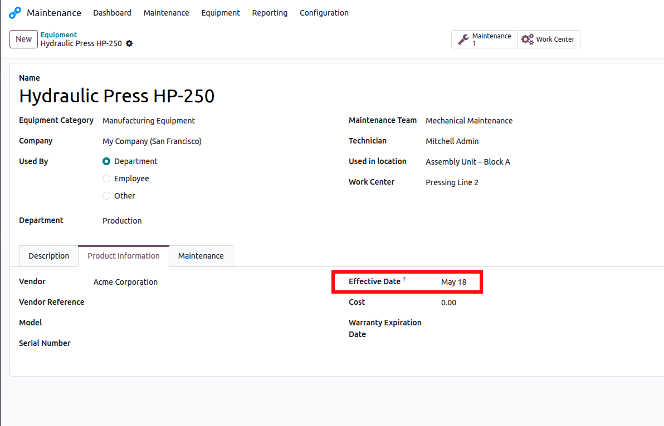
Task: Switch to the Description tab
Action: click(x=48, y=256)
